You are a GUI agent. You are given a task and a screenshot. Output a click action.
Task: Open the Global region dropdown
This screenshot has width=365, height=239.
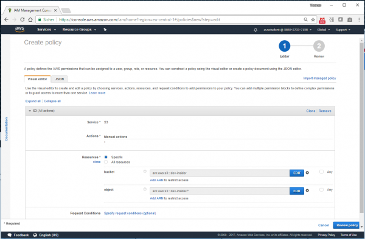click(x=324, y=30)
